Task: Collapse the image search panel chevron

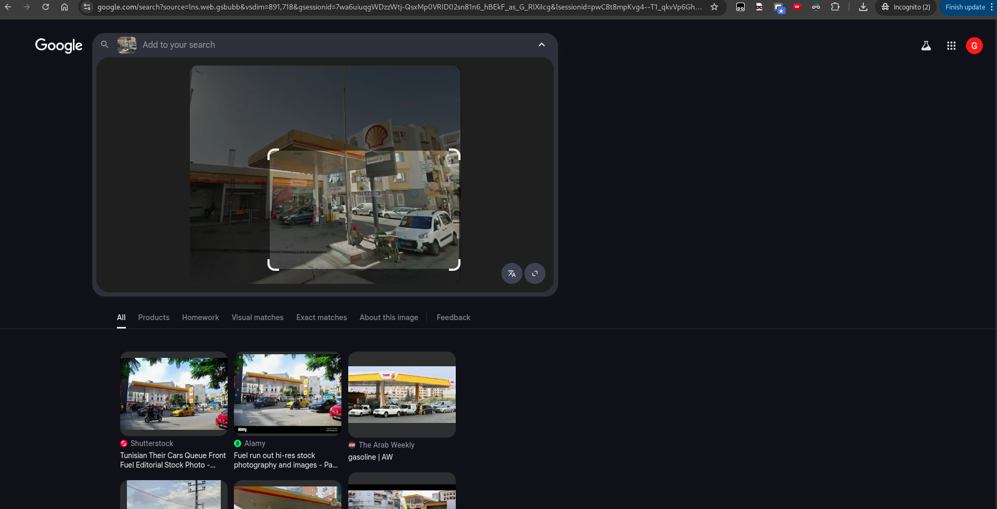Action: (541, 45)
